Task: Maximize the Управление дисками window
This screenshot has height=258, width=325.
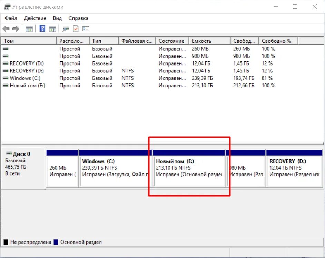Action: tap(295, 7)
